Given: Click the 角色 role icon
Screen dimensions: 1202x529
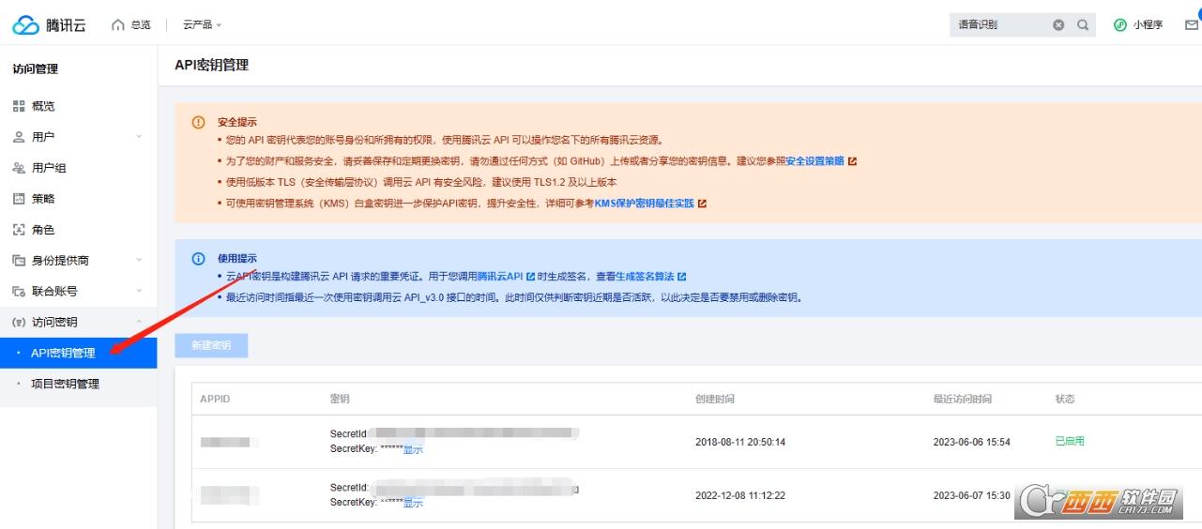Looking at the screenshot, I should (19, 230).
